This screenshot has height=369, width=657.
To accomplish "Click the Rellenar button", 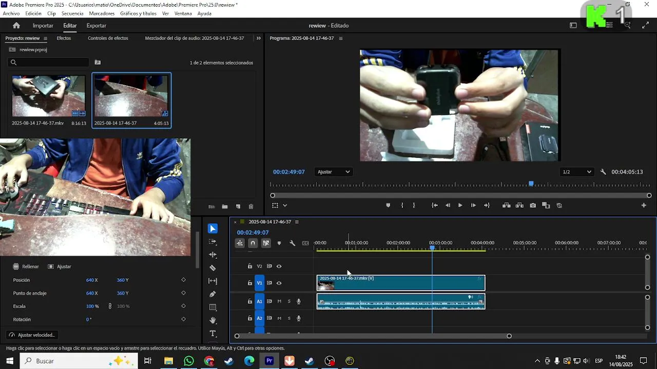I will coord(26,266).
